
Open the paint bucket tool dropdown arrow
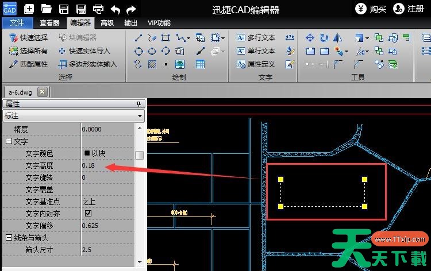(x=347, y=51)
